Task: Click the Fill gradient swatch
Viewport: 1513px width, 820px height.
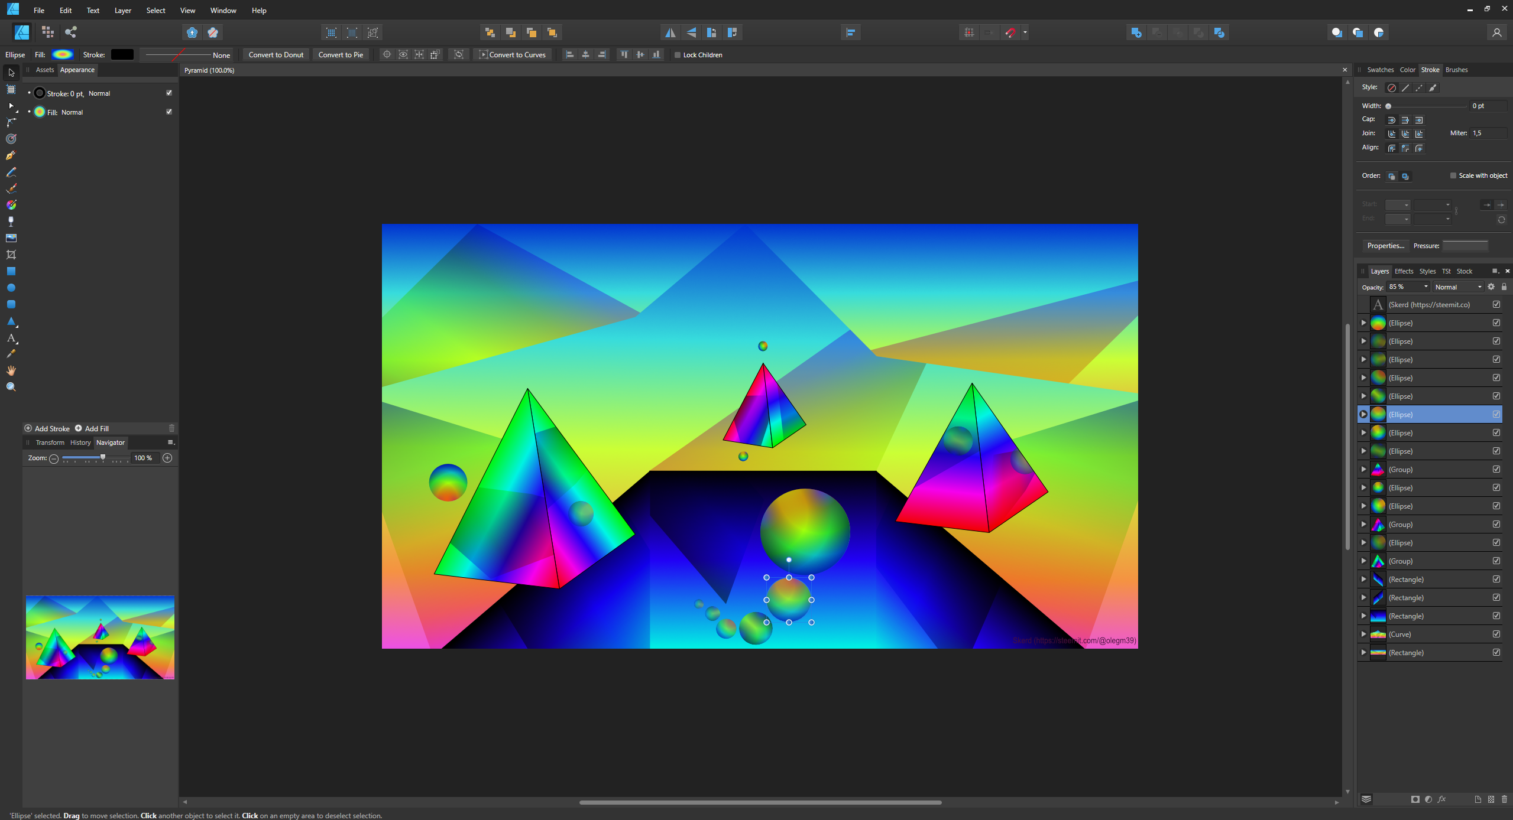Action: coord(63,55)
